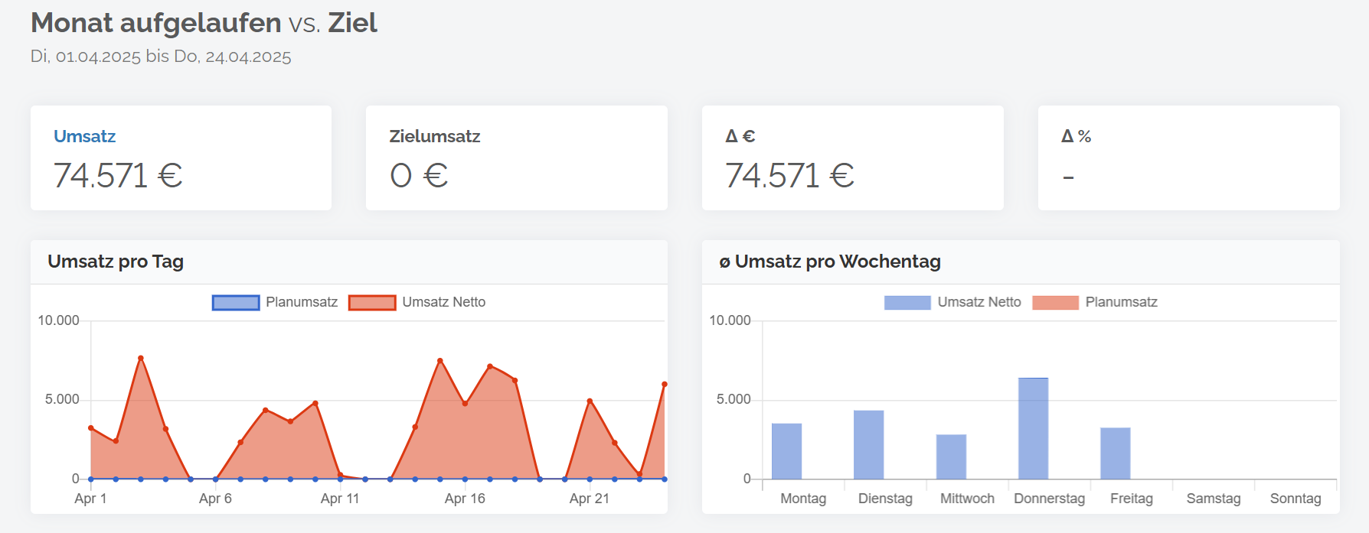Select the Montag bar in weekday chart
This screenshot has width=1369, height=533.
click(786, 451)
